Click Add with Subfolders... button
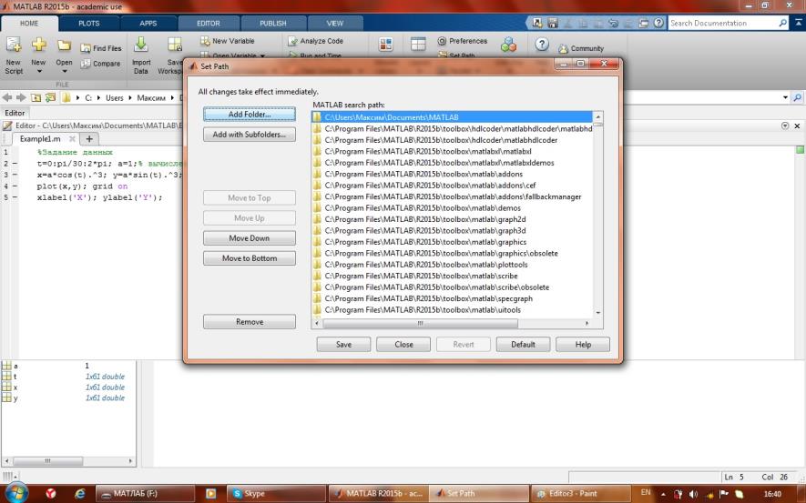 point(250,135)
